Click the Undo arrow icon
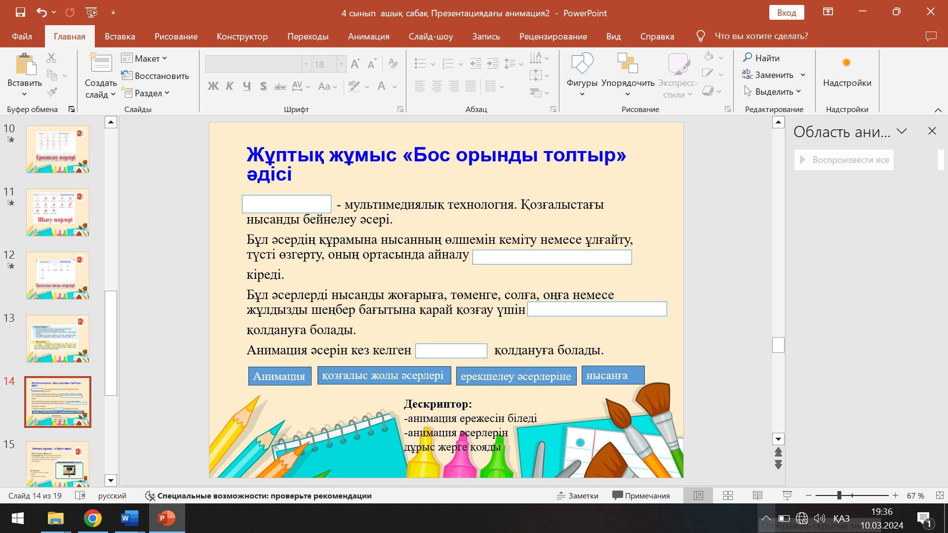This screenshot has width=948, height=533. [x=42, y=12]
